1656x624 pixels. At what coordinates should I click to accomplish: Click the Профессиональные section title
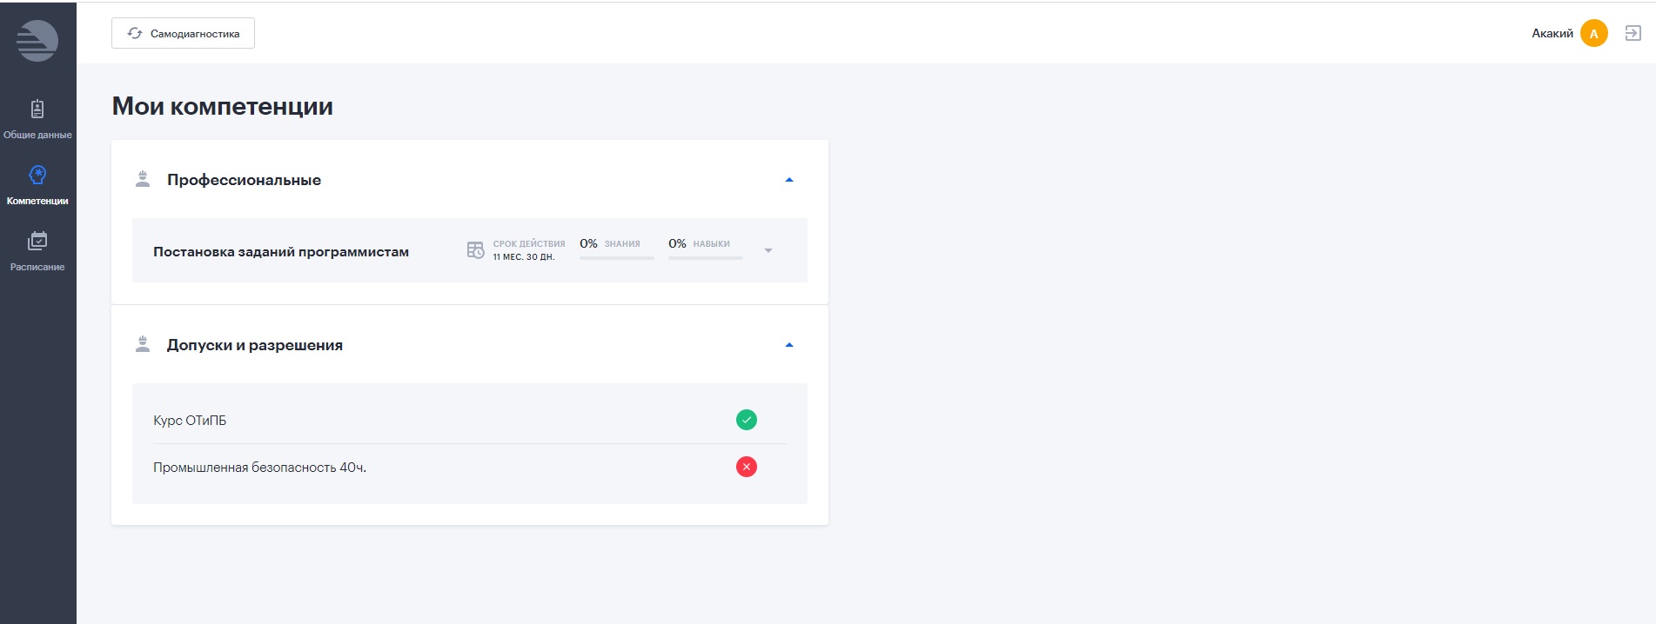coord(244,180)
